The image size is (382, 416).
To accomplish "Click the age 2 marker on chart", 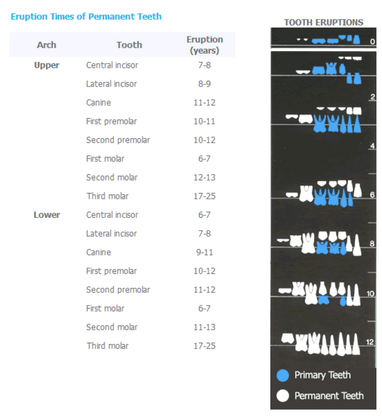I will [x=373, y=97].
